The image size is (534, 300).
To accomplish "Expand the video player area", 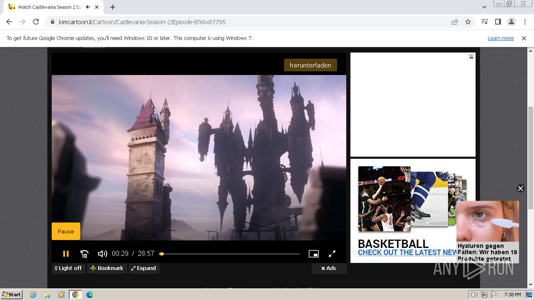I will (x=144, y=268).
